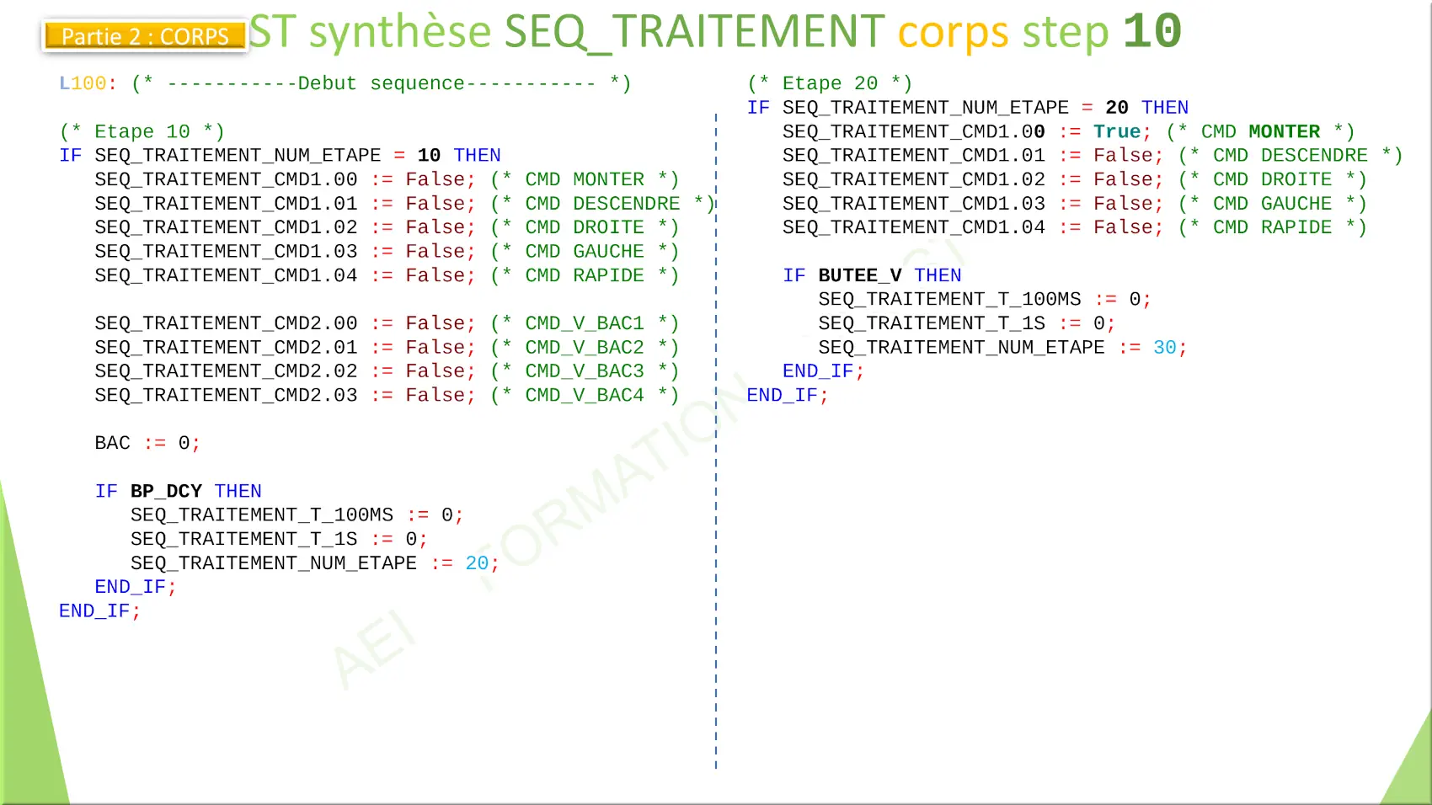Click T_100MS := 0 under BP_DCY
The height and width of the screenshot is (805, 1432).
click(297, 515)
